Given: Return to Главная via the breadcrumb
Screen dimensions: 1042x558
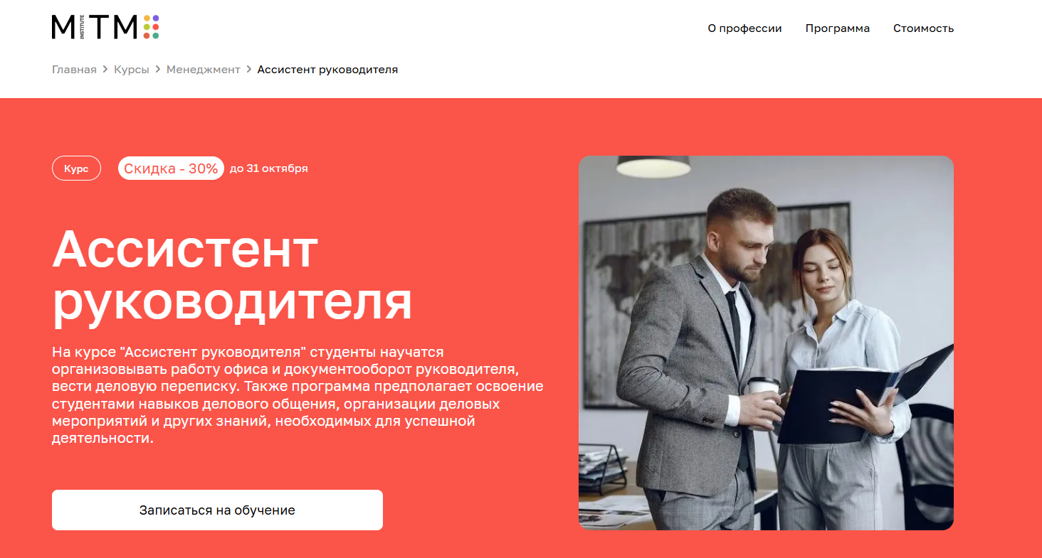Looking at the screenshot, I should tap(74, 70).
